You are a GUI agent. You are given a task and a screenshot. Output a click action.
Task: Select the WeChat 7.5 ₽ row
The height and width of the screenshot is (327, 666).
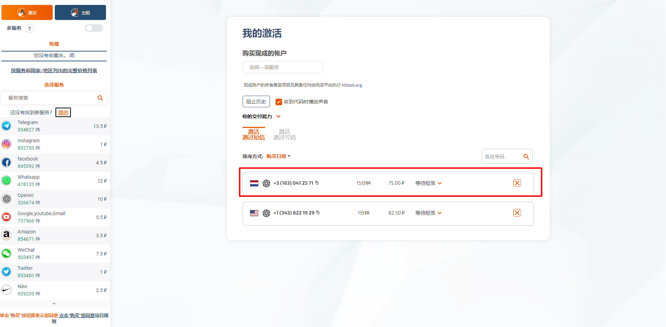click(55, 254)
